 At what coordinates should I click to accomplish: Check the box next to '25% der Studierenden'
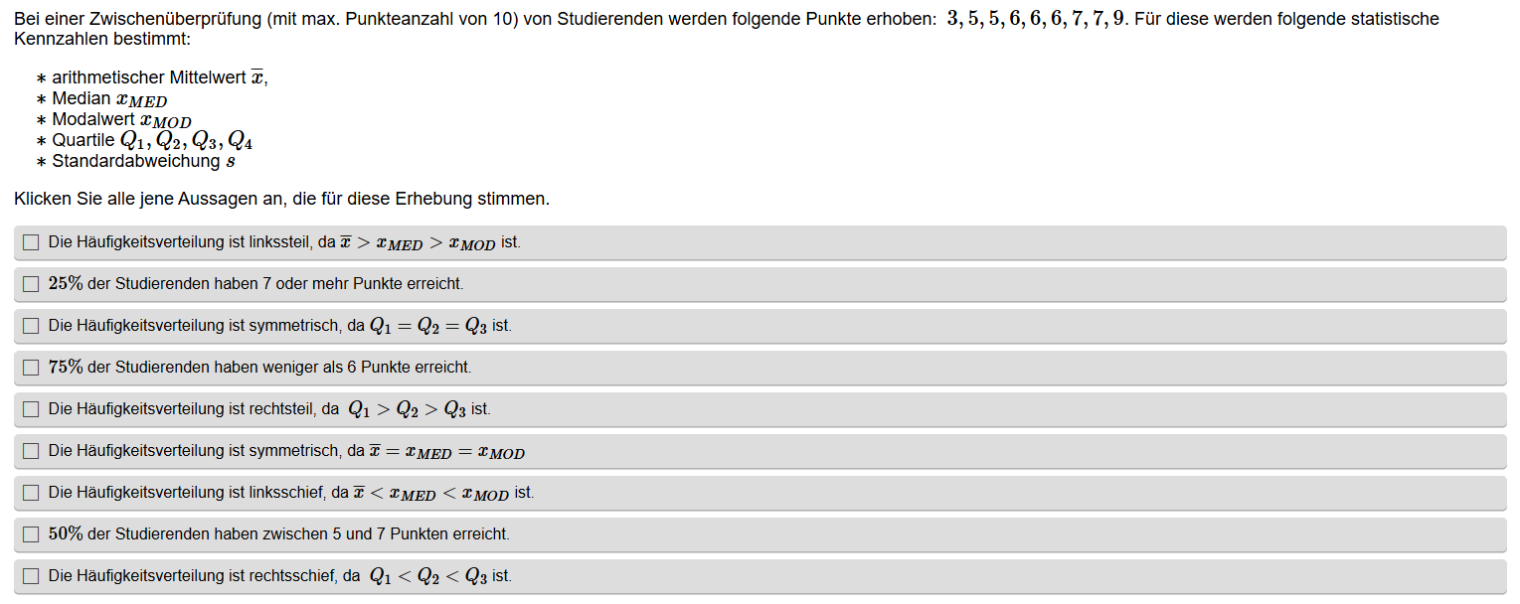(x=31, y=284)
